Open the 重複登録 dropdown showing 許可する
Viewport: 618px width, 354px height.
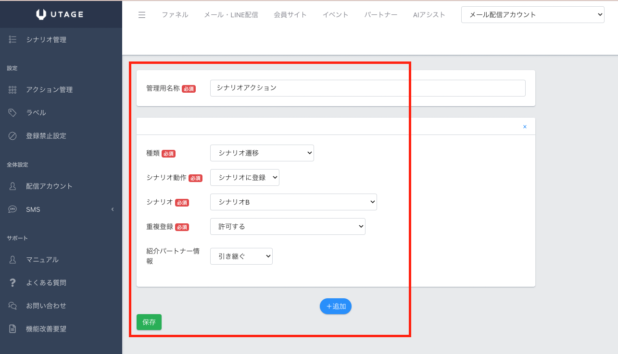288,227
